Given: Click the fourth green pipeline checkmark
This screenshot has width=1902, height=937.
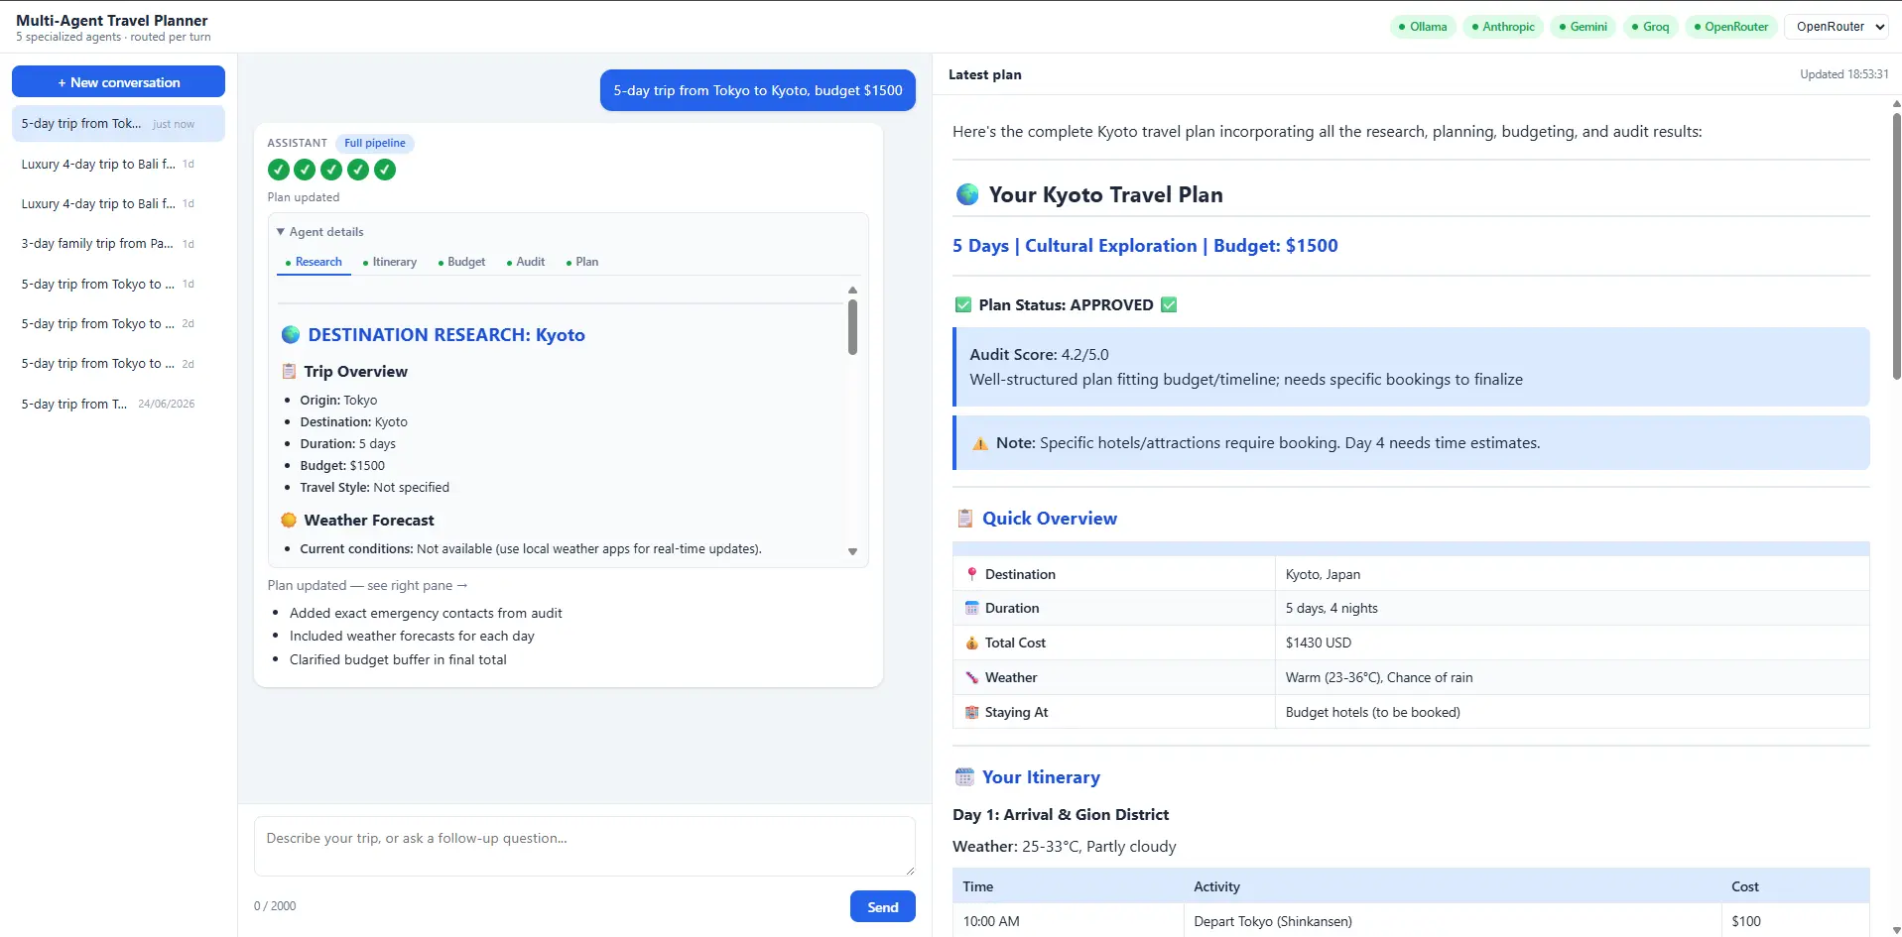Looking at the screenshot, I should click(x=358, y=170).
